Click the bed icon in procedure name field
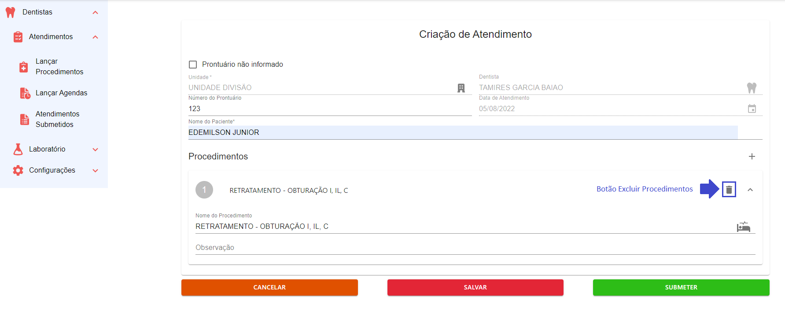 743,227
